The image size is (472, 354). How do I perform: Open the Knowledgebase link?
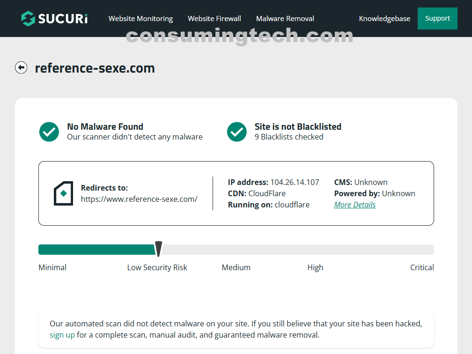[384, 19]
